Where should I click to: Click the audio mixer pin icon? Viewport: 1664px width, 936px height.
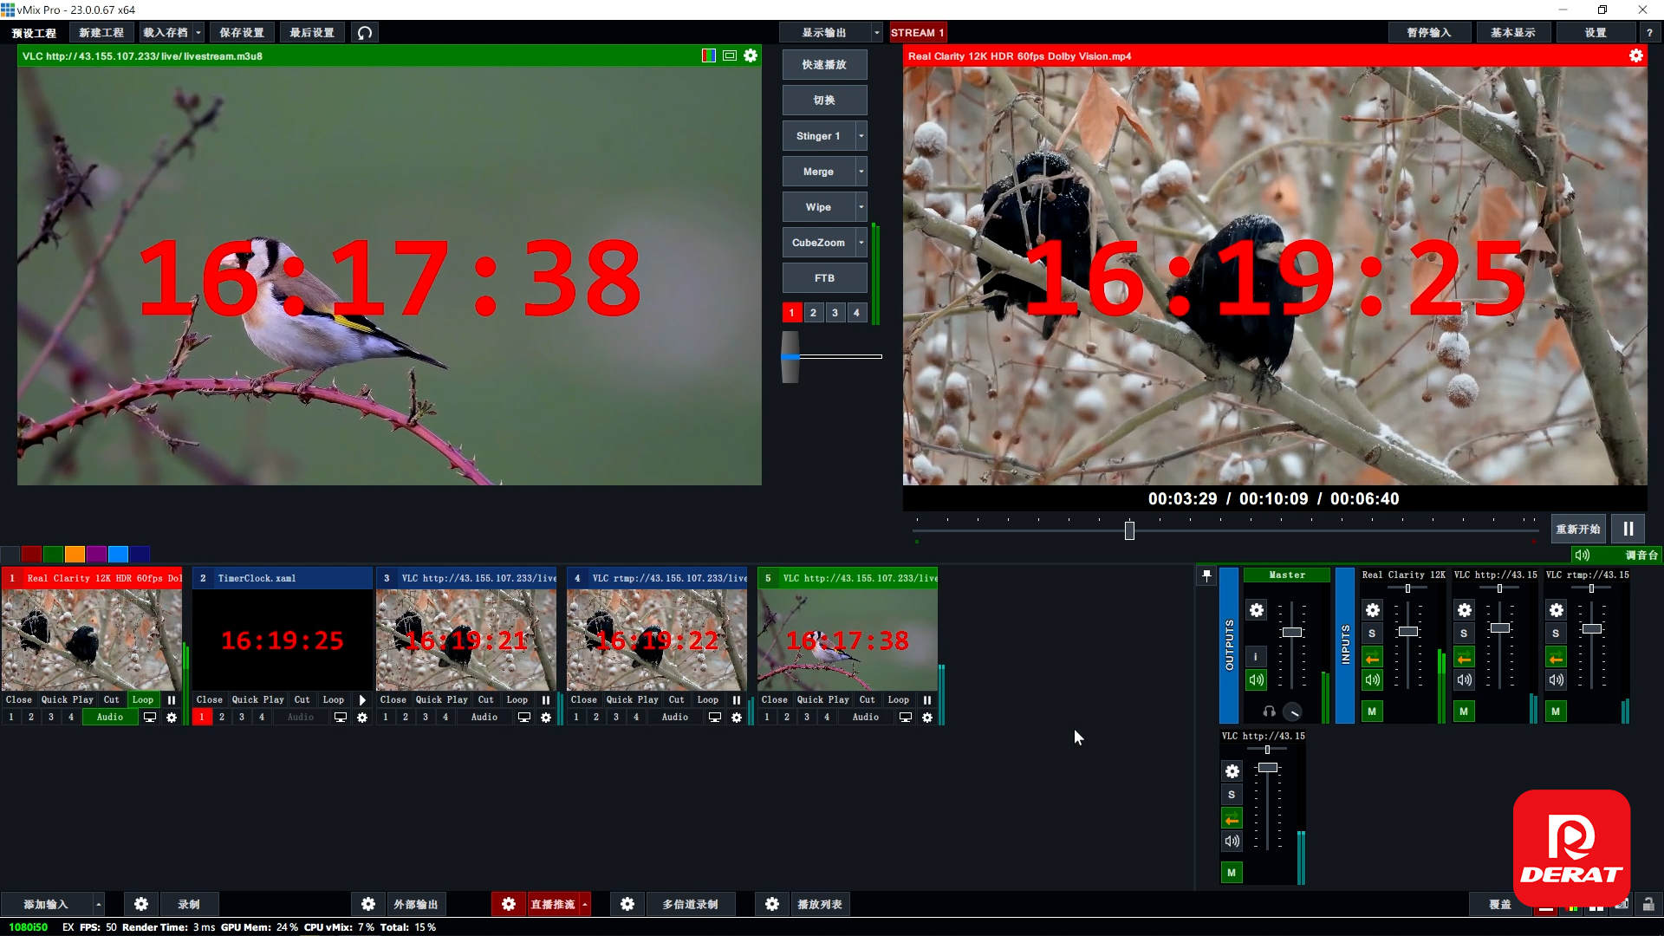(1206, 575)
